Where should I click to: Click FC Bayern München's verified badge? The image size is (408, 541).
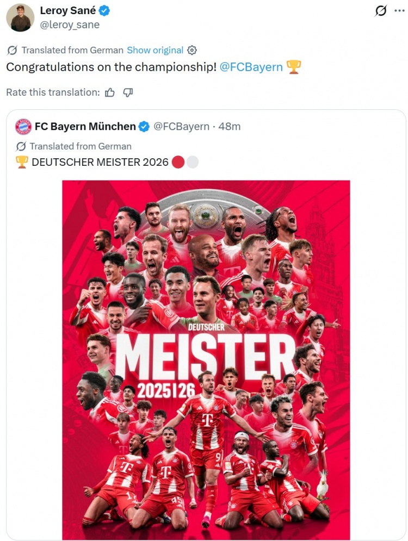(144, 127)
